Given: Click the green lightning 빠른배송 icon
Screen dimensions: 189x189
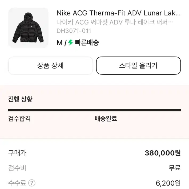Looking at the screenshot, I should (x=71, y=43).
